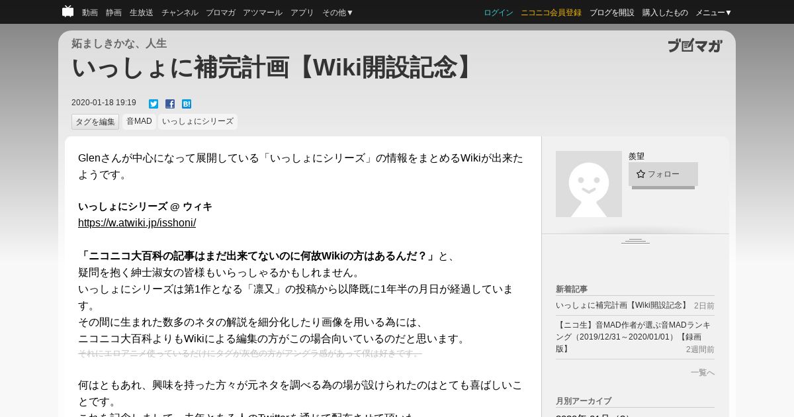The height and width of the screenshot is (417, 794).
Task: Expand the メニュー▼ dropdown
Action: click(714, 13)
